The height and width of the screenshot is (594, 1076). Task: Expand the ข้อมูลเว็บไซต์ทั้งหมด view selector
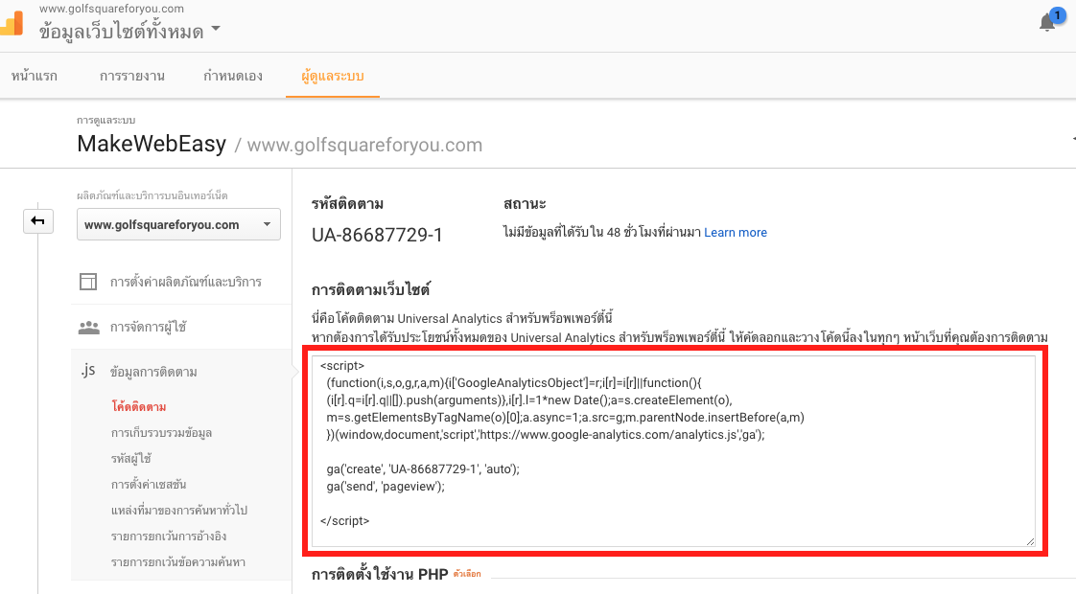pyautogui.click(x=129, y=32)
